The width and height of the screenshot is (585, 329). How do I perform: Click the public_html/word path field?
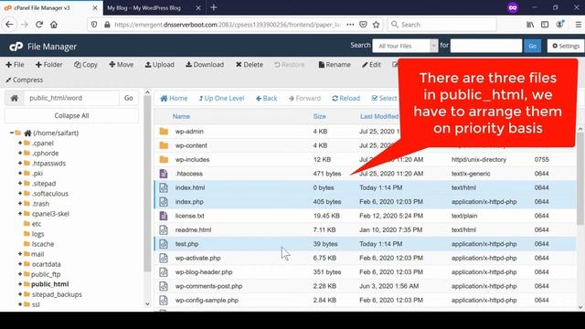pyautogui.click(x=71, y=98)
